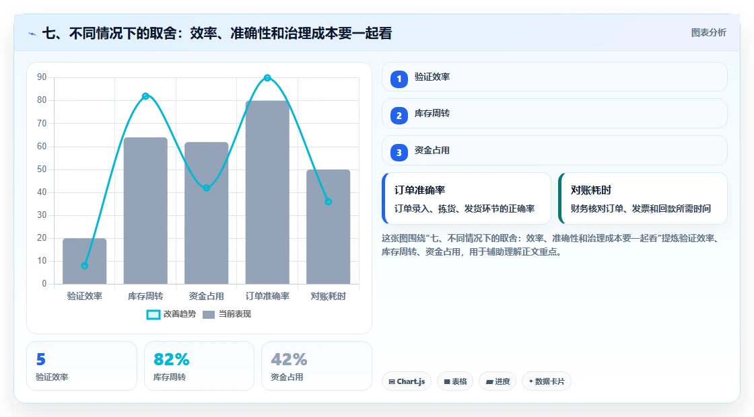Viewport: 754px width, 417px height.
Task: Toggle the 改善趋势 legend swatch
Action: 153,315
